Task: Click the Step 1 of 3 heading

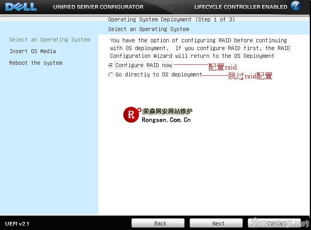Action: pos(171,19)
